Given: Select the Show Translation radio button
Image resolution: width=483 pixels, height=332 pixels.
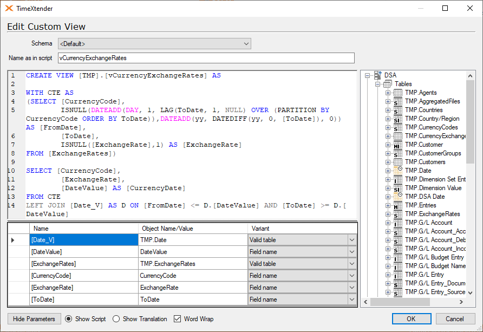Looking at the screenshot, I should [116, 319].
